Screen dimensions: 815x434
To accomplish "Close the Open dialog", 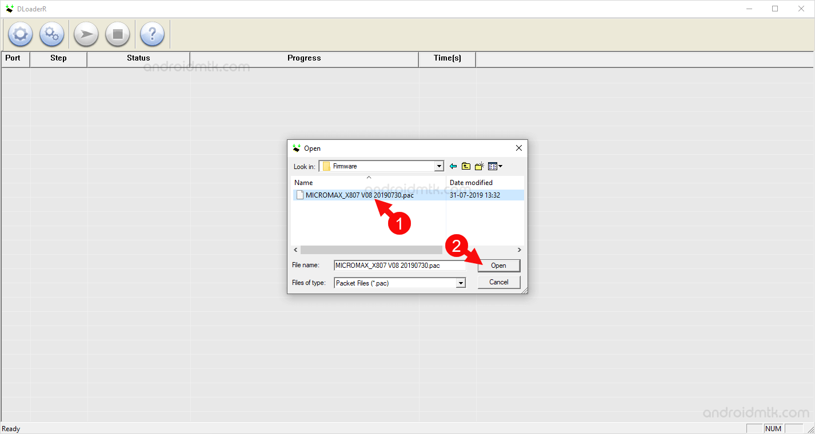I will (x=519, y=148).
